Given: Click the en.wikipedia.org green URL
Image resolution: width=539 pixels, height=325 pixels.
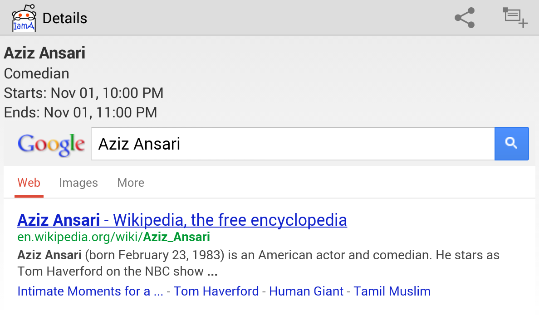Looking at the screenshot, I should pos(113,237).
